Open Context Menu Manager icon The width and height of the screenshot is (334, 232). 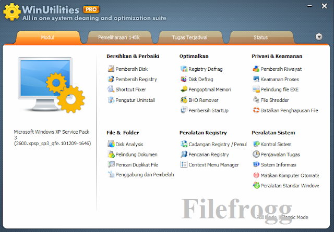point(184,164)
